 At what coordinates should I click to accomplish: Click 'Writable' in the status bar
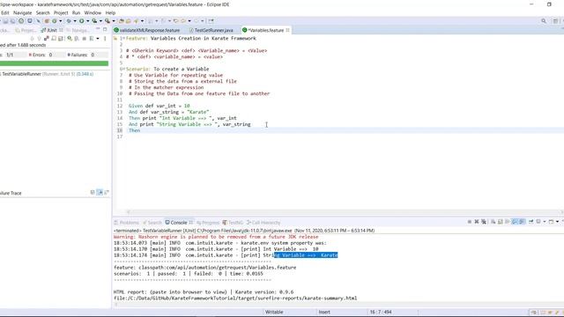click(x=274, y=312)
